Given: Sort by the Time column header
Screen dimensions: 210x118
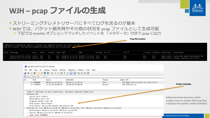Looking at the screenshot, I should [34, 80].
